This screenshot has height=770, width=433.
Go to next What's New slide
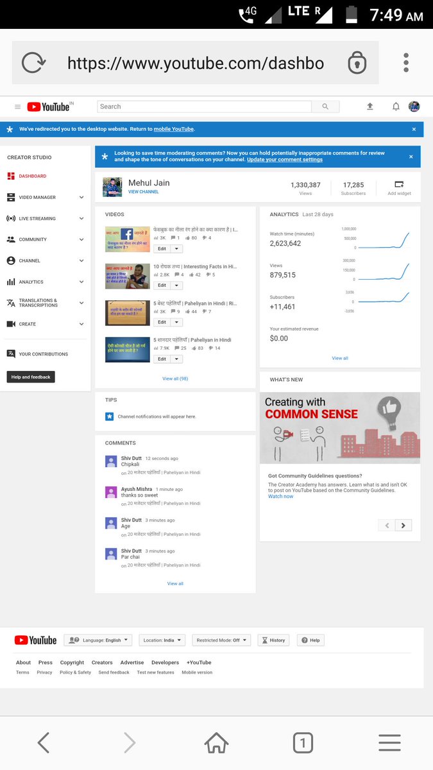tap(403, 525)
